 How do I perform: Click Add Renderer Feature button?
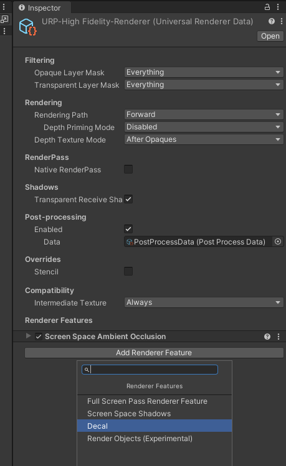(154, 353)
